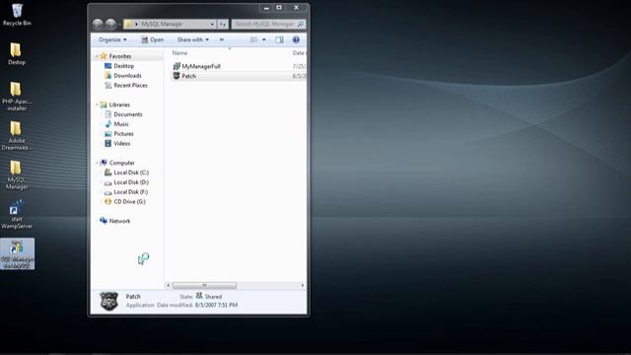Image resolution: width=631 pixels, height=355 pixels.
Task: Open the Share with menu
Action: pyautogui.click(x=193, y=39)
